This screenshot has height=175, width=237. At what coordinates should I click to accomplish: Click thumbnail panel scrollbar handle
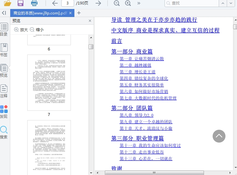point(91,47)
